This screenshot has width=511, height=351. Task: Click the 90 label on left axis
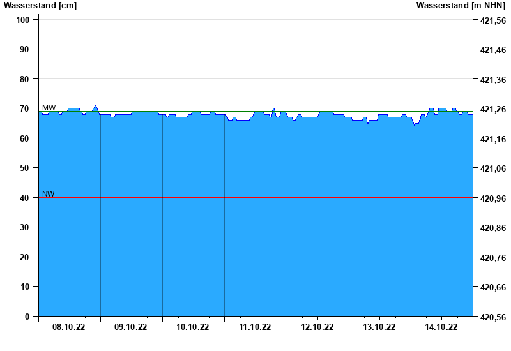click(25, 49)
